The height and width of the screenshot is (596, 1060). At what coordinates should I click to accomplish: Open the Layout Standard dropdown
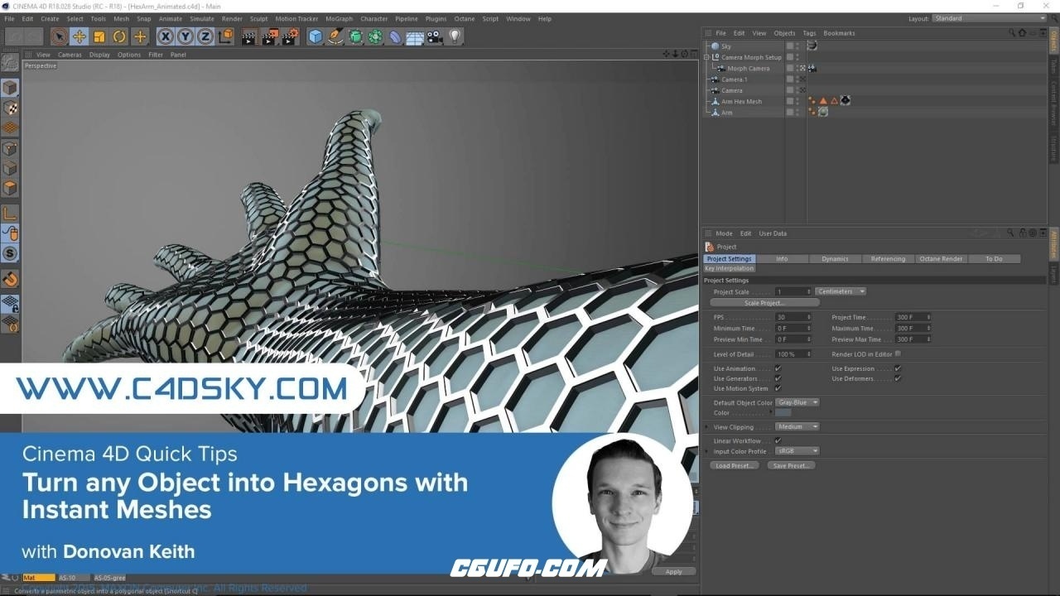pyautogui.click(x=990, y=18)
